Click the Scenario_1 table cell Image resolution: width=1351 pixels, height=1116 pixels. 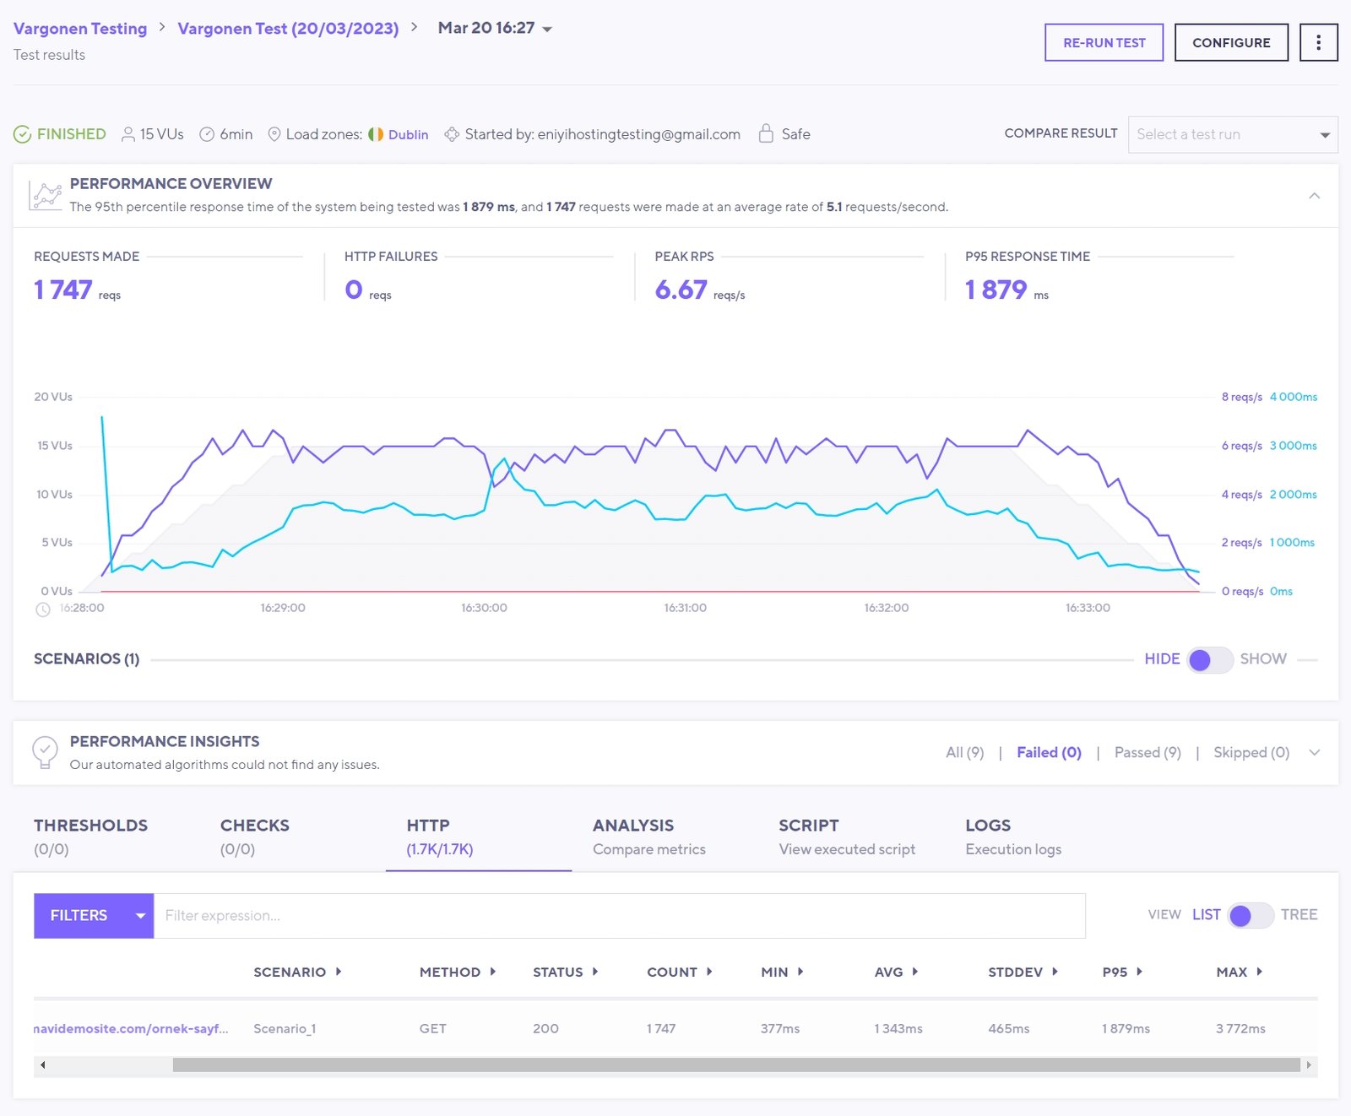point(285,1028)
